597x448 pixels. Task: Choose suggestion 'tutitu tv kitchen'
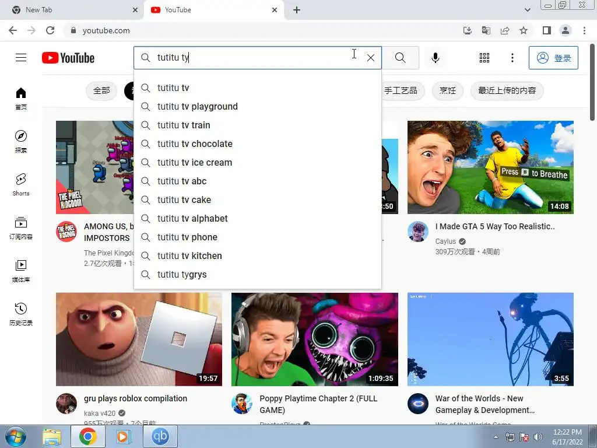pos(257,256)
